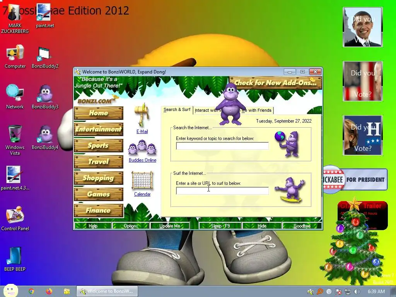The image size is (396, 297).
Task: Click the Hillary Did you Vote gadget
Action: point(363,135)
